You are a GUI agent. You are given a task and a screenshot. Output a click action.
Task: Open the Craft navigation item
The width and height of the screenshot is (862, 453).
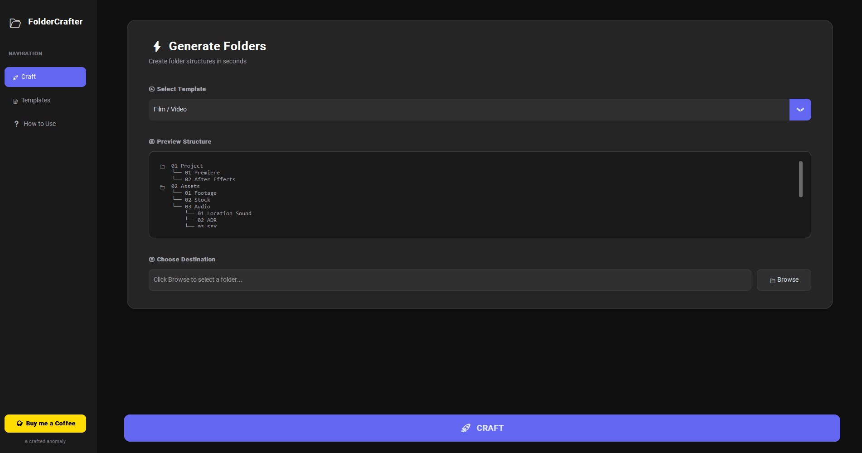[x=45, y=77]
